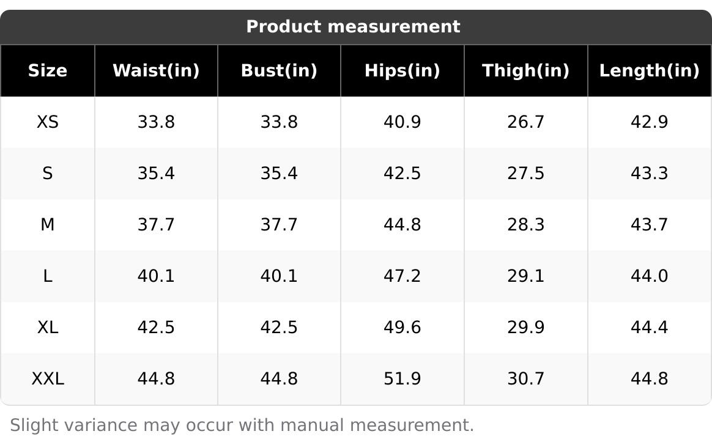Click the XL hips value 49.6
712x445 pixels.
pos(402,328)
